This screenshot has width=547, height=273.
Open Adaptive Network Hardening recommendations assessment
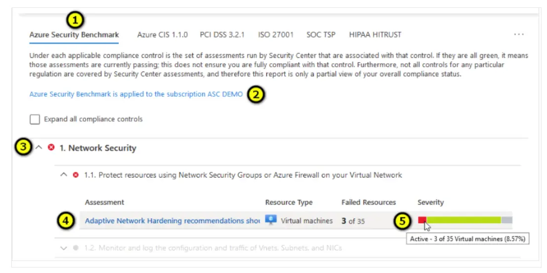point(172,221)
